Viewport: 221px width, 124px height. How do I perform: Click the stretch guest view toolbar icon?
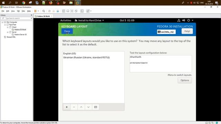coord(88,11)
